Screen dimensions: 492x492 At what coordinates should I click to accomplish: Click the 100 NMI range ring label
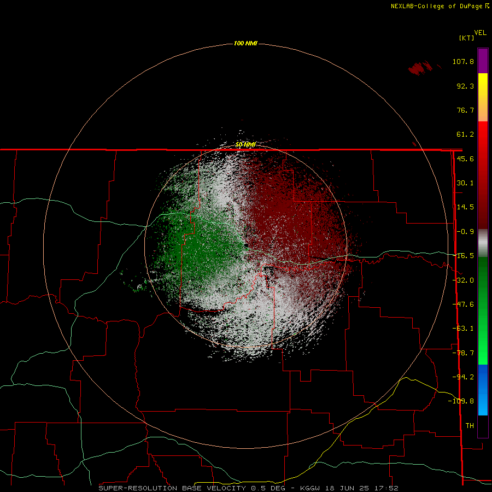click(x=245, y=43)
